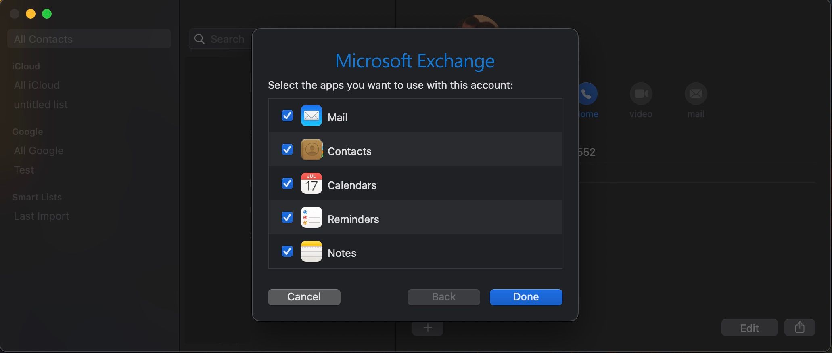Uncheck the Reminders checkbox

[287, 217]
